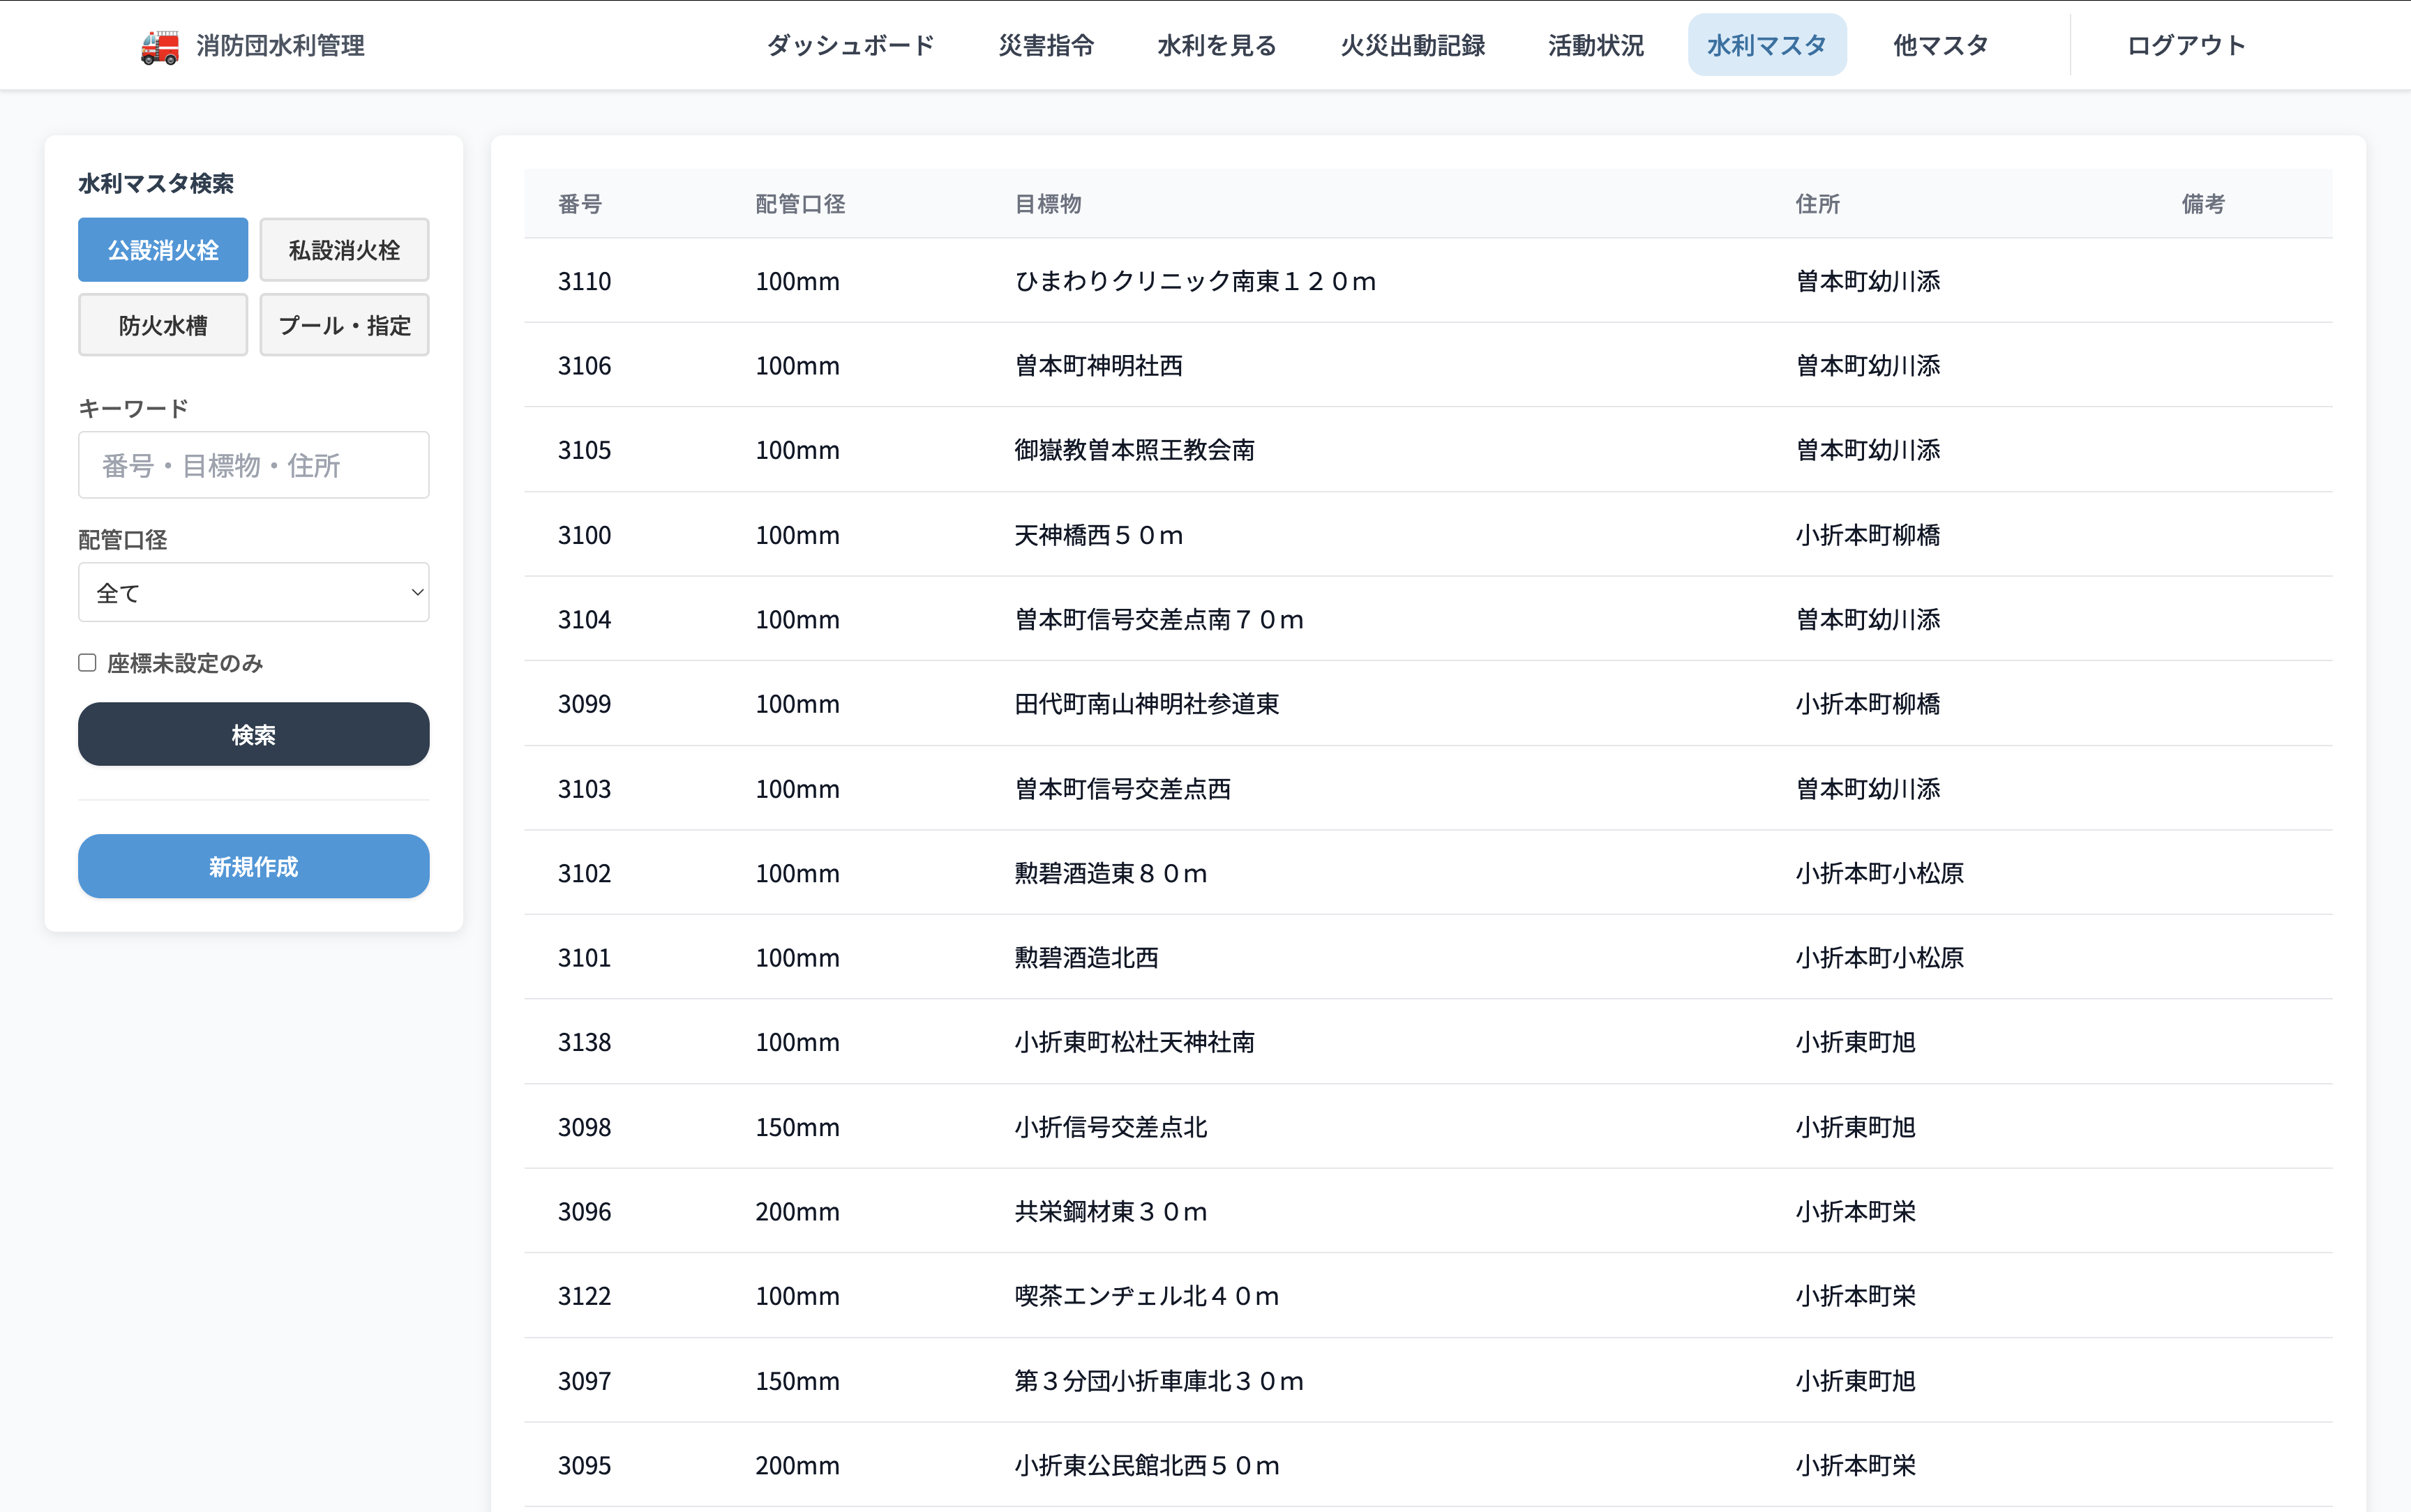Select the 公設消火栓 filter toggle
This screenshot has height=1512, width=2411.
tap(163, 250)
